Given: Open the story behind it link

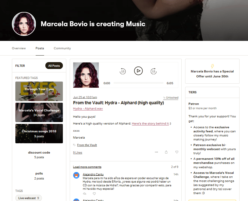Looking at the screenshot, I should 150,124.
